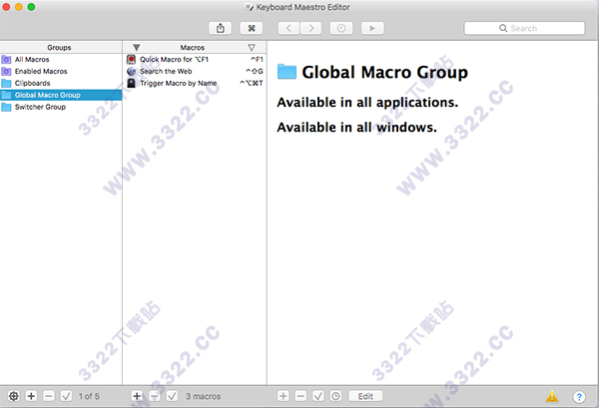599x408 pixels.
Task: Select Enabled Macros smart group
Action: coord(42,71)
